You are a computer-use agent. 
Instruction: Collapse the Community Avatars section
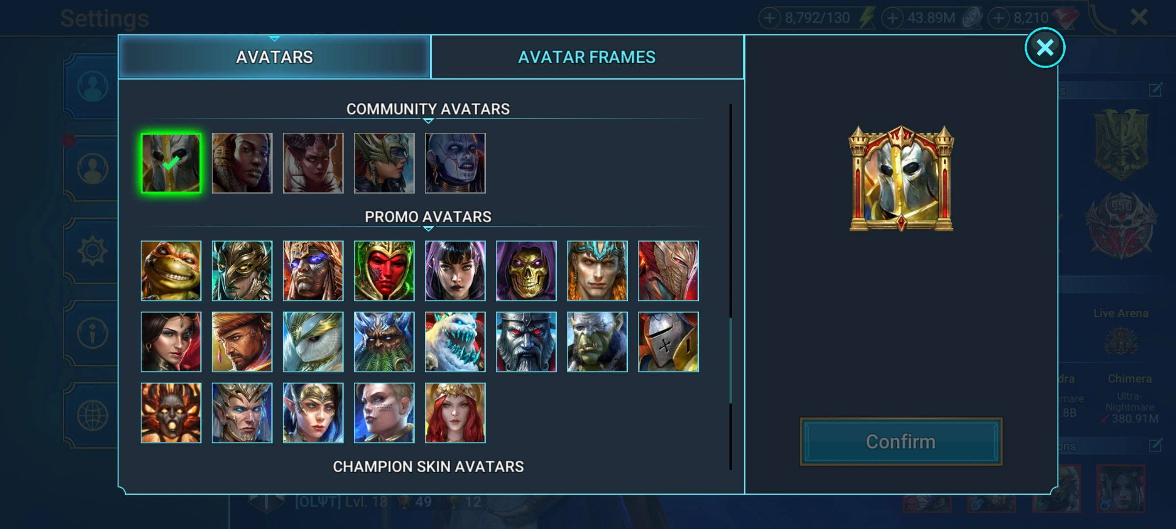tap(428, 109)
